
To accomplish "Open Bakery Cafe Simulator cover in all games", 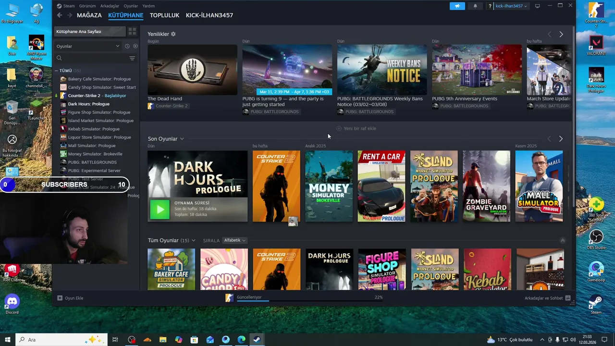I will (x=171, y=269).
